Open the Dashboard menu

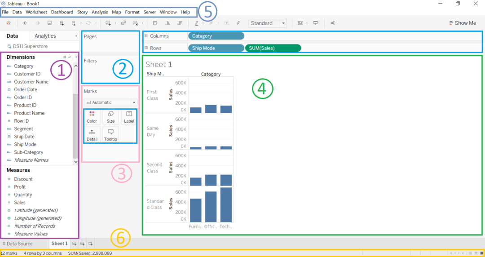point(62,12)
